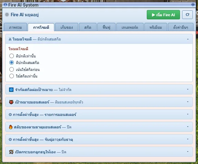
Task: Click the red โหมดโจมตี heading label
Action: coord(18,49)
